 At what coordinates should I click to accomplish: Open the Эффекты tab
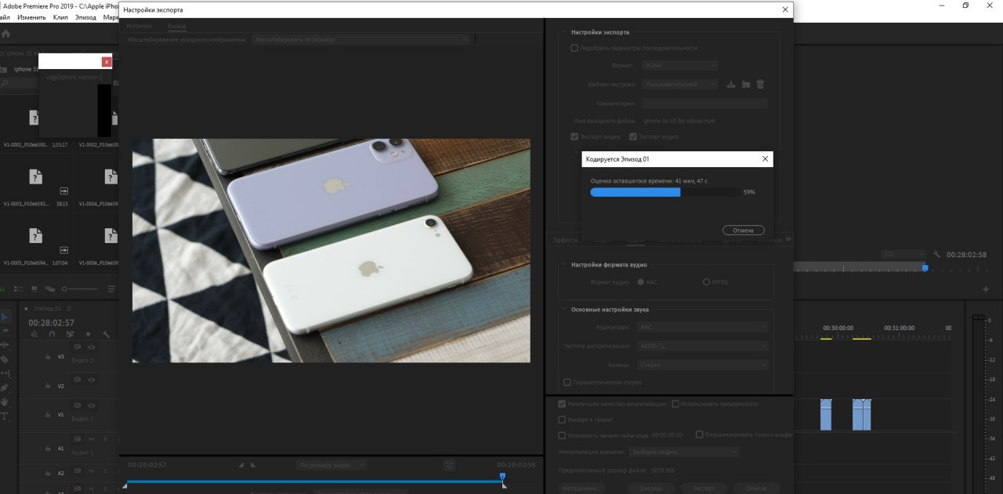coord(565,240)
